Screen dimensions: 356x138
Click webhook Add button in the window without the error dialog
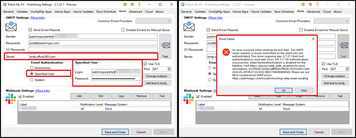point(80,96)
